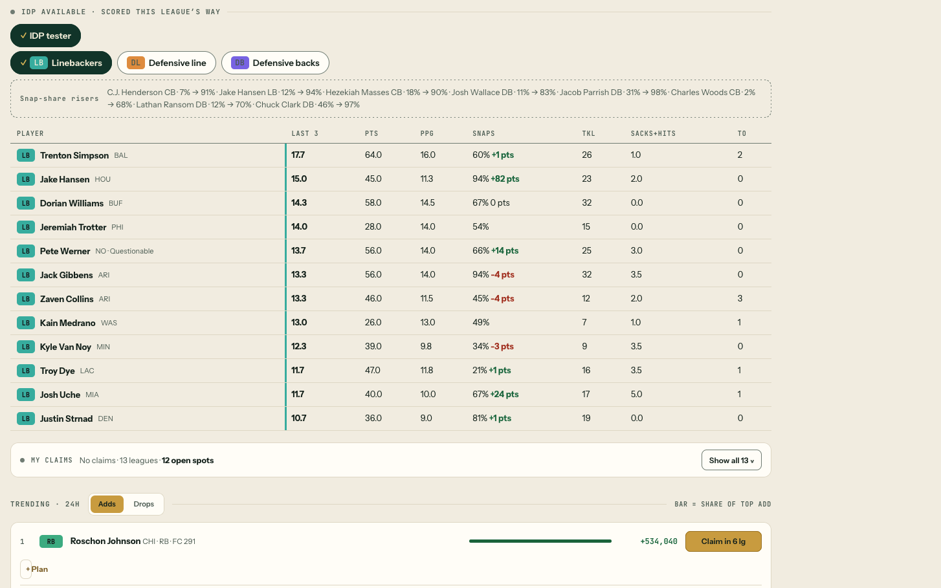Toggle the IDP tester chip
The width and height of the screenshot is (941, 588).
click(45, 36)
